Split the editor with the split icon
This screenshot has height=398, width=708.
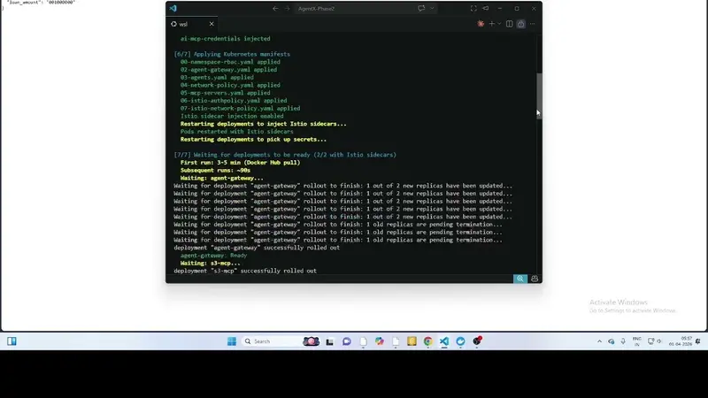[x=510, y=24]
